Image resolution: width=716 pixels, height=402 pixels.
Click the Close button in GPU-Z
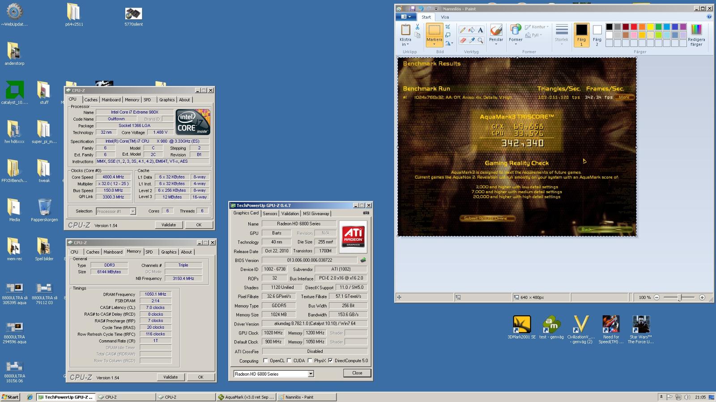(x=357, y=373)
